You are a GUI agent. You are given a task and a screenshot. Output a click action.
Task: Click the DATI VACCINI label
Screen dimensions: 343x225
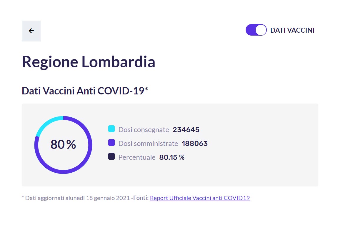point(292,30)
